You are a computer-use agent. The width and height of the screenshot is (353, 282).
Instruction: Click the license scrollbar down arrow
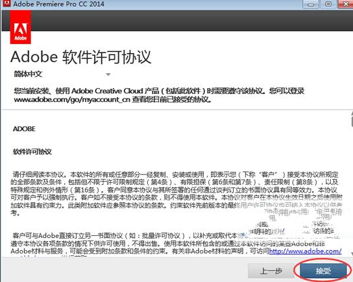click(351, 253)
